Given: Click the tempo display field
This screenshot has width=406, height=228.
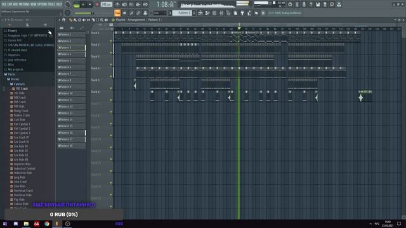Looking at the screenshot, I should click(x=106, y=4).
